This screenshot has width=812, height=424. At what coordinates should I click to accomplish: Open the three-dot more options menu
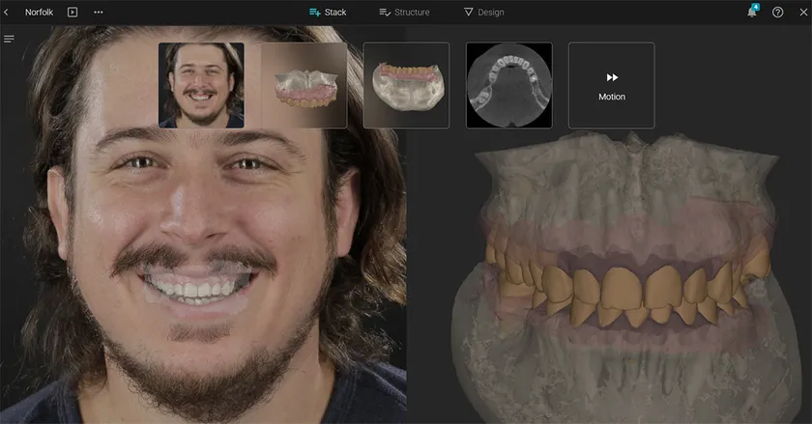point(99,13)
